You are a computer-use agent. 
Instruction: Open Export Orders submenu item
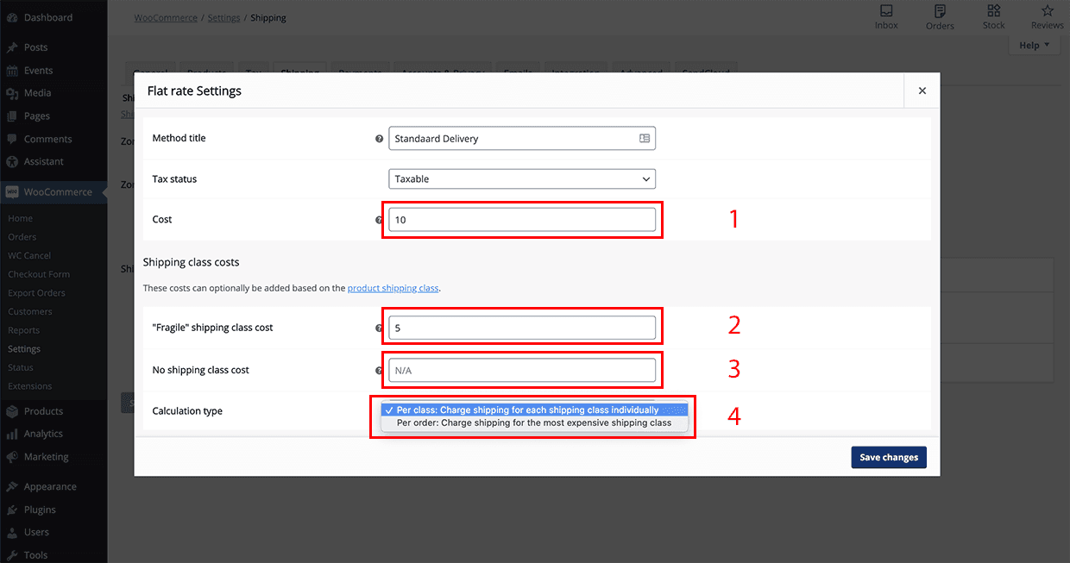coord(36,293)
